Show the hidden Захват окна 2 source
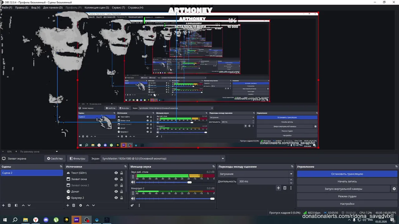The width and height of the screenshot is (399, 224). [x=116, y=185]
